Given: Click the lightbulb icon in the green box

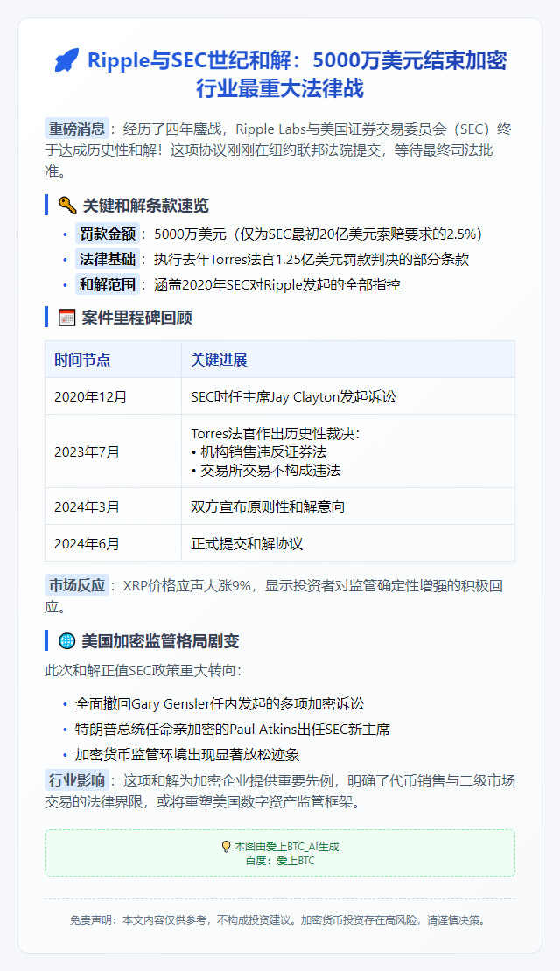Looking at the screenshot, I should pos(226,847).
